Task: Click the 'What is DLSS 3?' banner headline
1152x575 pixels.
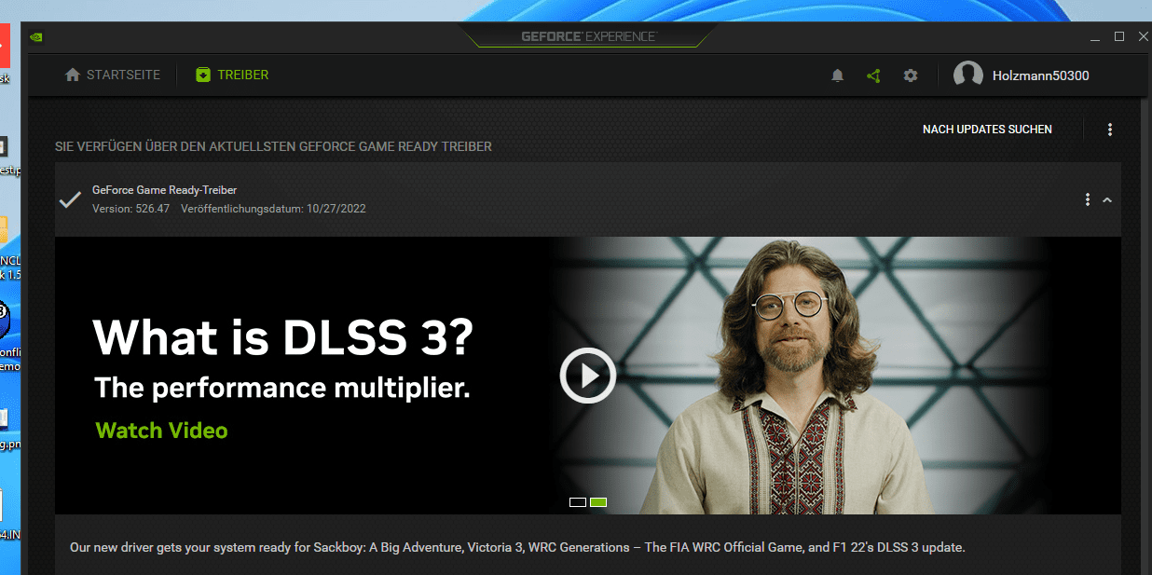Action: [x=283, y=337]
